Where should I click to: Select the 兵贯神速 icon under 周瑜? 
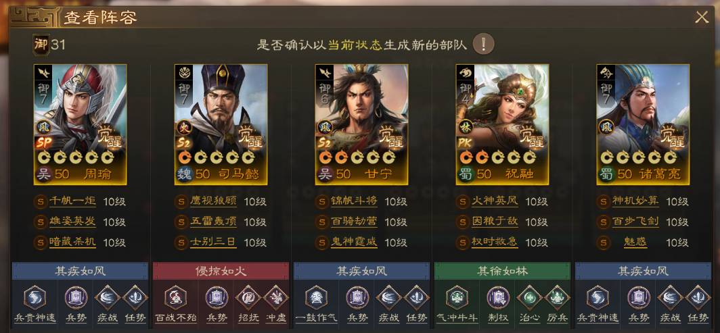coord(35,298)
